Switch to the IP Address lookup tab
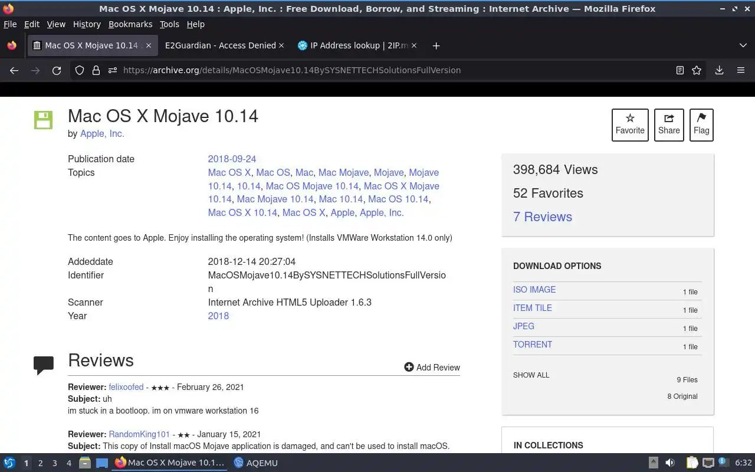 [357, 45]
